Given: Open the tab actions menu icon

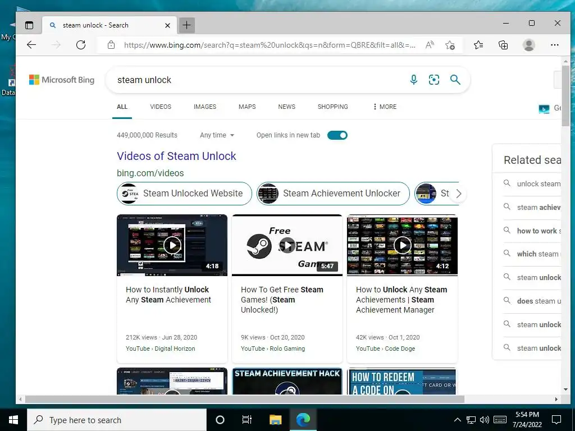Looking at the screenshot, I should point(29,25).
